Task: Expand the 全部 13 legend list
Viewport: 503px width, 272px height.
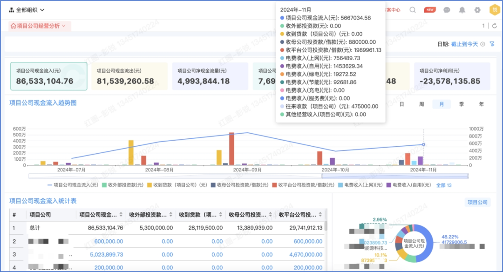Action: [x=443, y=185]
